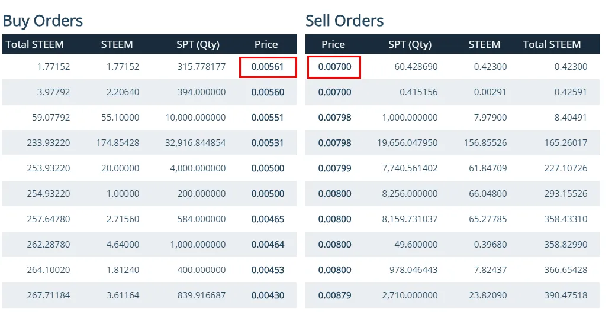This screenshot has height=312, width=615.
Task: Click the Sell Orders heading
Action: 344,21
